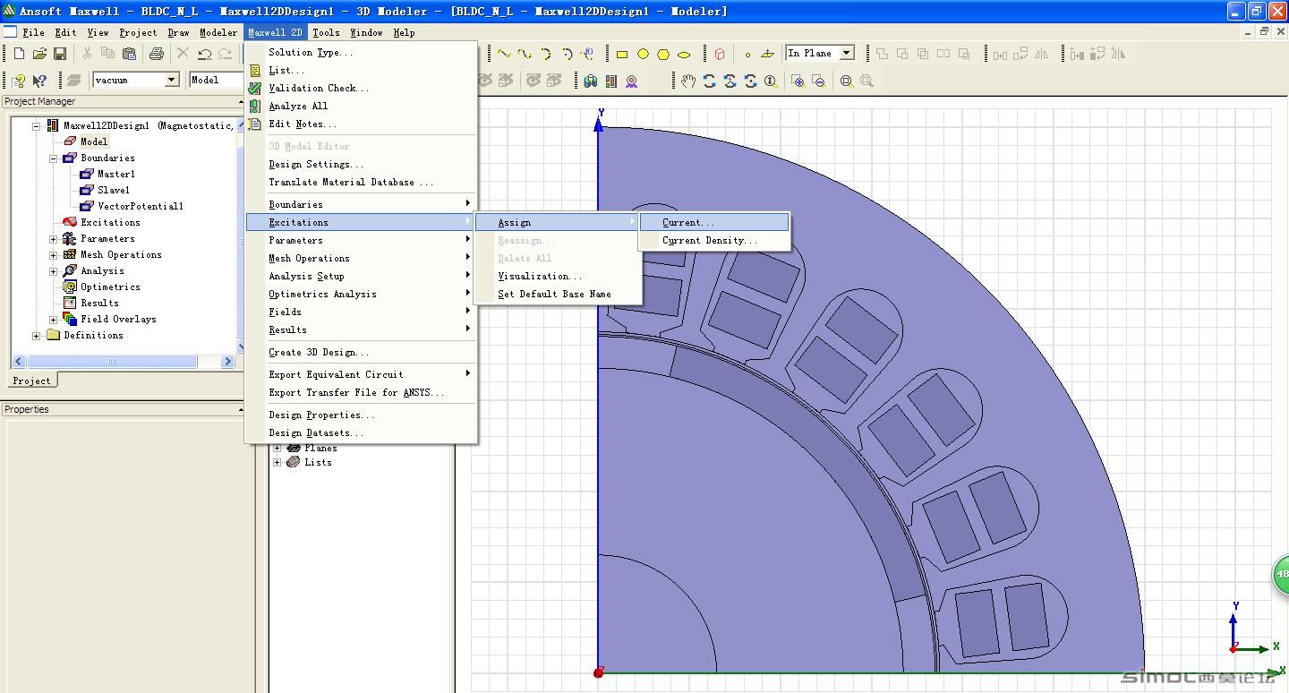
Task: Open a file with the Open folder icon
Action: tap(39, 54)
